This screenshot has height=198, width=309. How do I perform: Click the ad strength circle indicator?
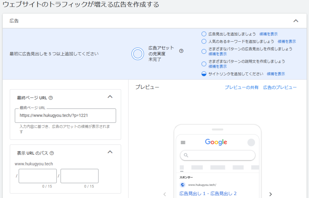point(138,54)
